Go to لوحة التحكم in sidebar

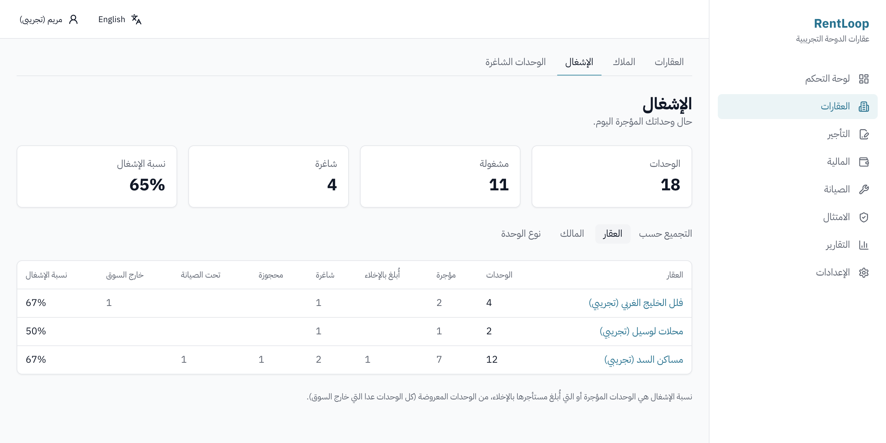797,79
